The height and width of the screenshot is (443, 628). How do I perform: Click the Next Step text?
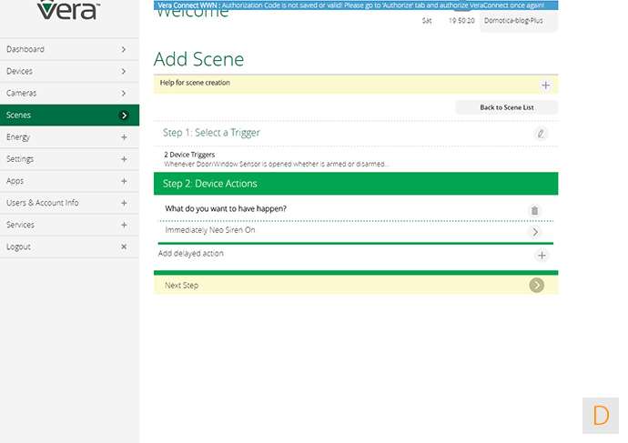[181, 286]
